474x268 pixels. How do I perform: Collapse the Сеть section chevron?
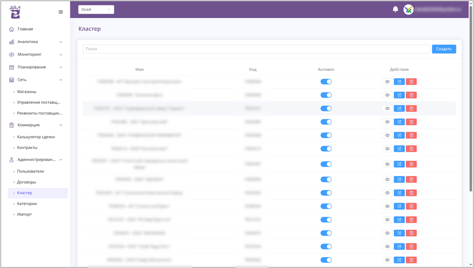[x=61, y=80]
